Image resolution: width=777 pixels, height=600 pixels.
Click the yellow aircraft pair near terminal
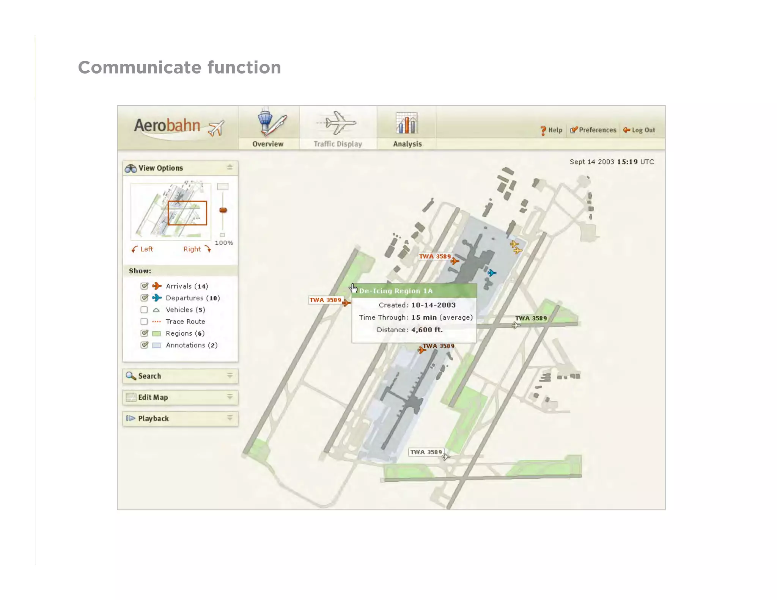coord(516,247)
